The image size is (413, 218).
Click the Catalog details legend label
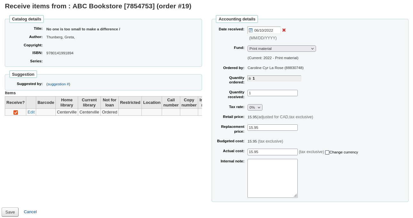(26, 19)
